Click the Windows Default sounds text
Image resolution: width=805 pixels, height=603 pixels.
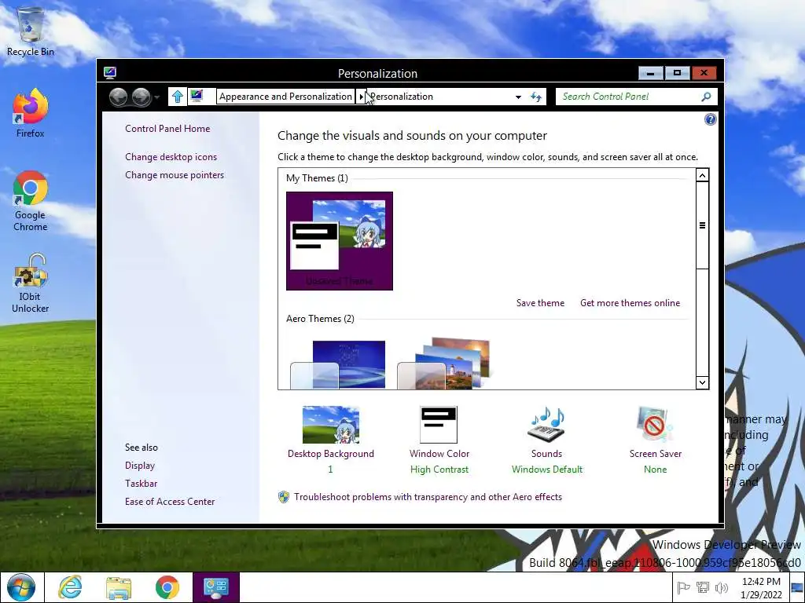click(x=547, y=470)
